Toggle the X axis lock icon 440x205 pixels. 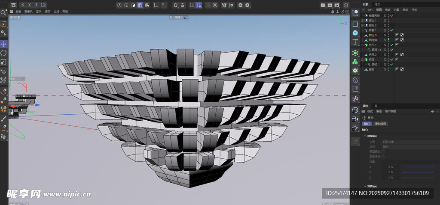tap(22, 5)
